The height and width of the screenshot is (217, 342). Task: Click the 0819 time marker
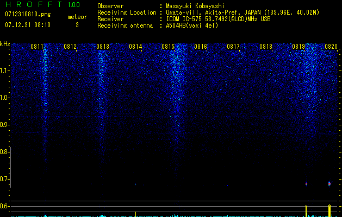point(299,47)
